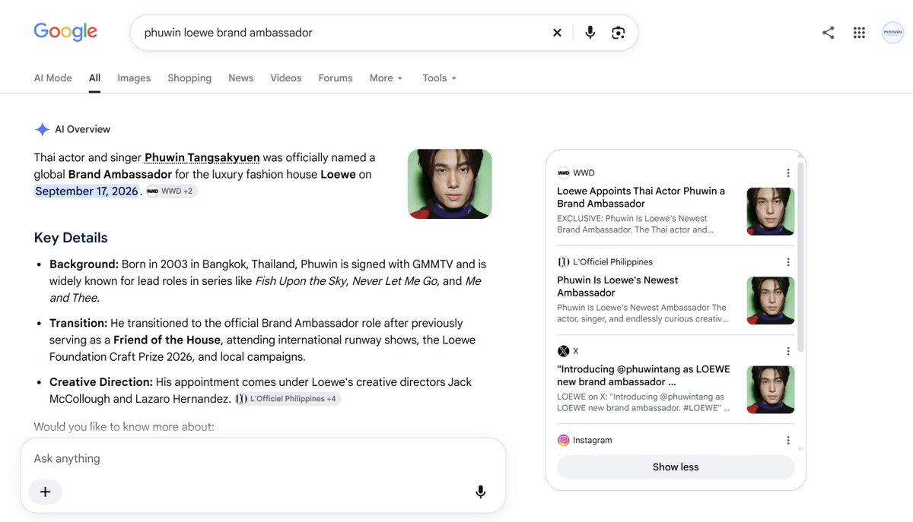Image resolution: width=913 pixels, height=522 pixels.
Task: Tap the microphone in Ask anything box
Action: (x=480, y=492)
